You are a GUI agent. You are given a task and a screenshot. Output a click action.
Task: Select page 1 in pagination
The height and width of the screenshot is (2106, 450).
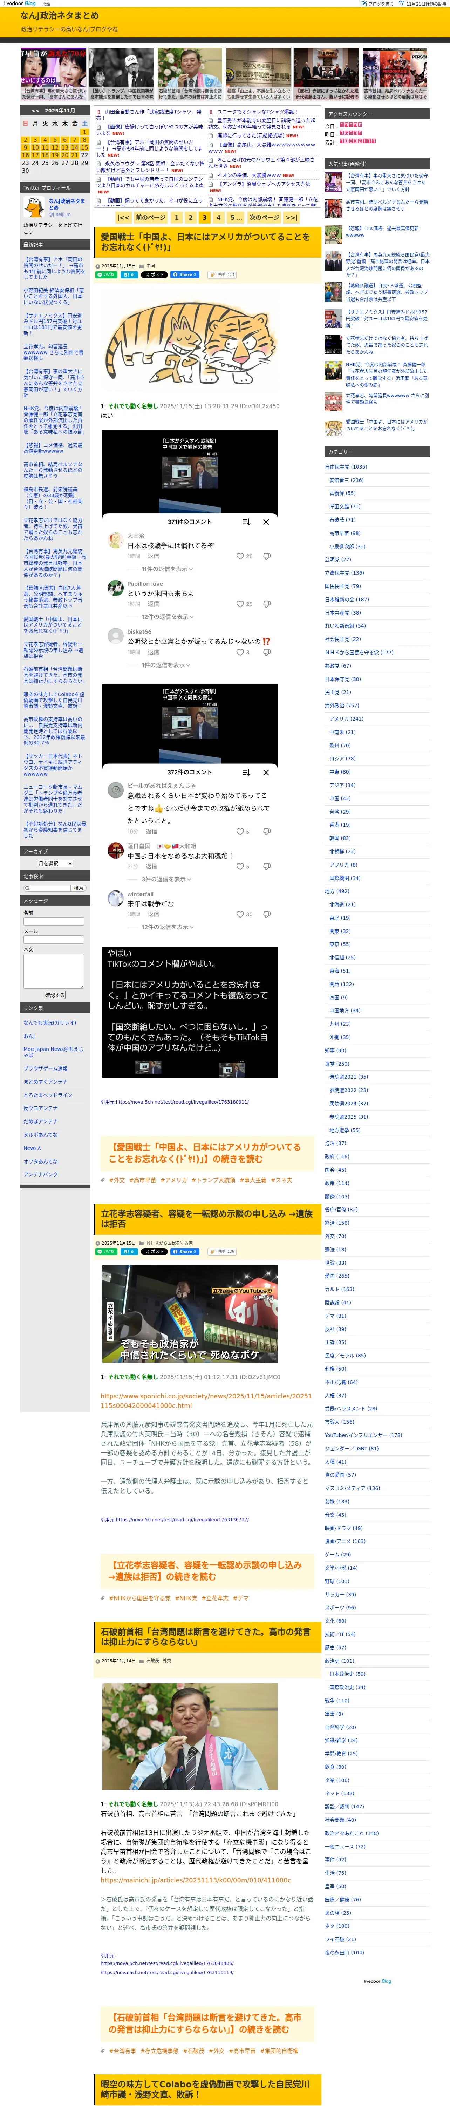coord(176,218)
